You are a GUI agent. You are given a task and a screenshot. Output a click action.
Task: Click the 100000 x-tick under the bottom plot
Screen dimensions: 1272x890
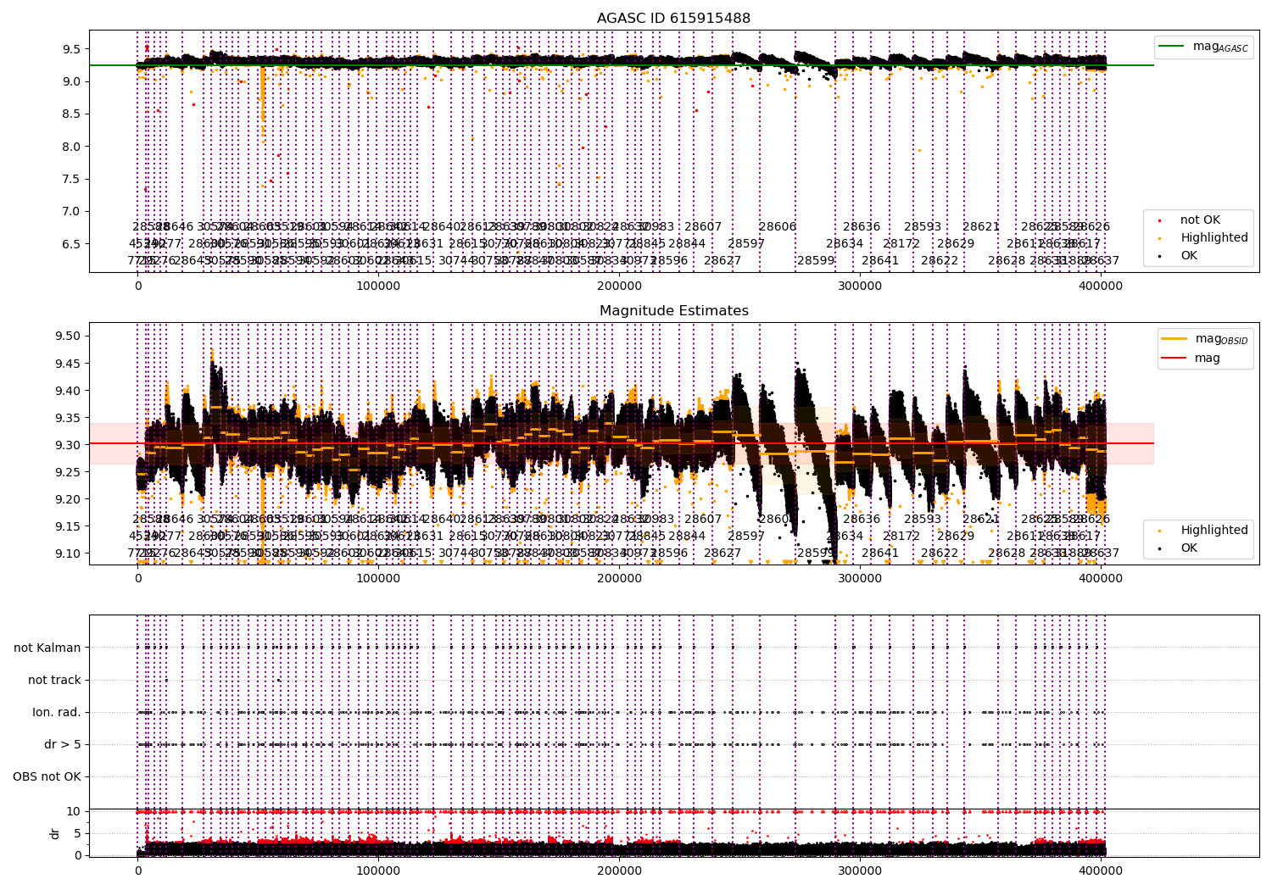point(378,871)
